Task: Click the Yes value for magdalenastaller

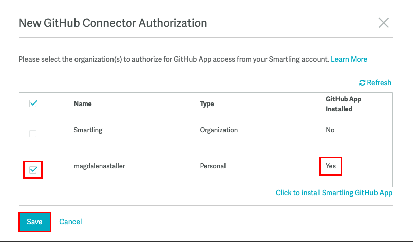Action: pos(331,166)
